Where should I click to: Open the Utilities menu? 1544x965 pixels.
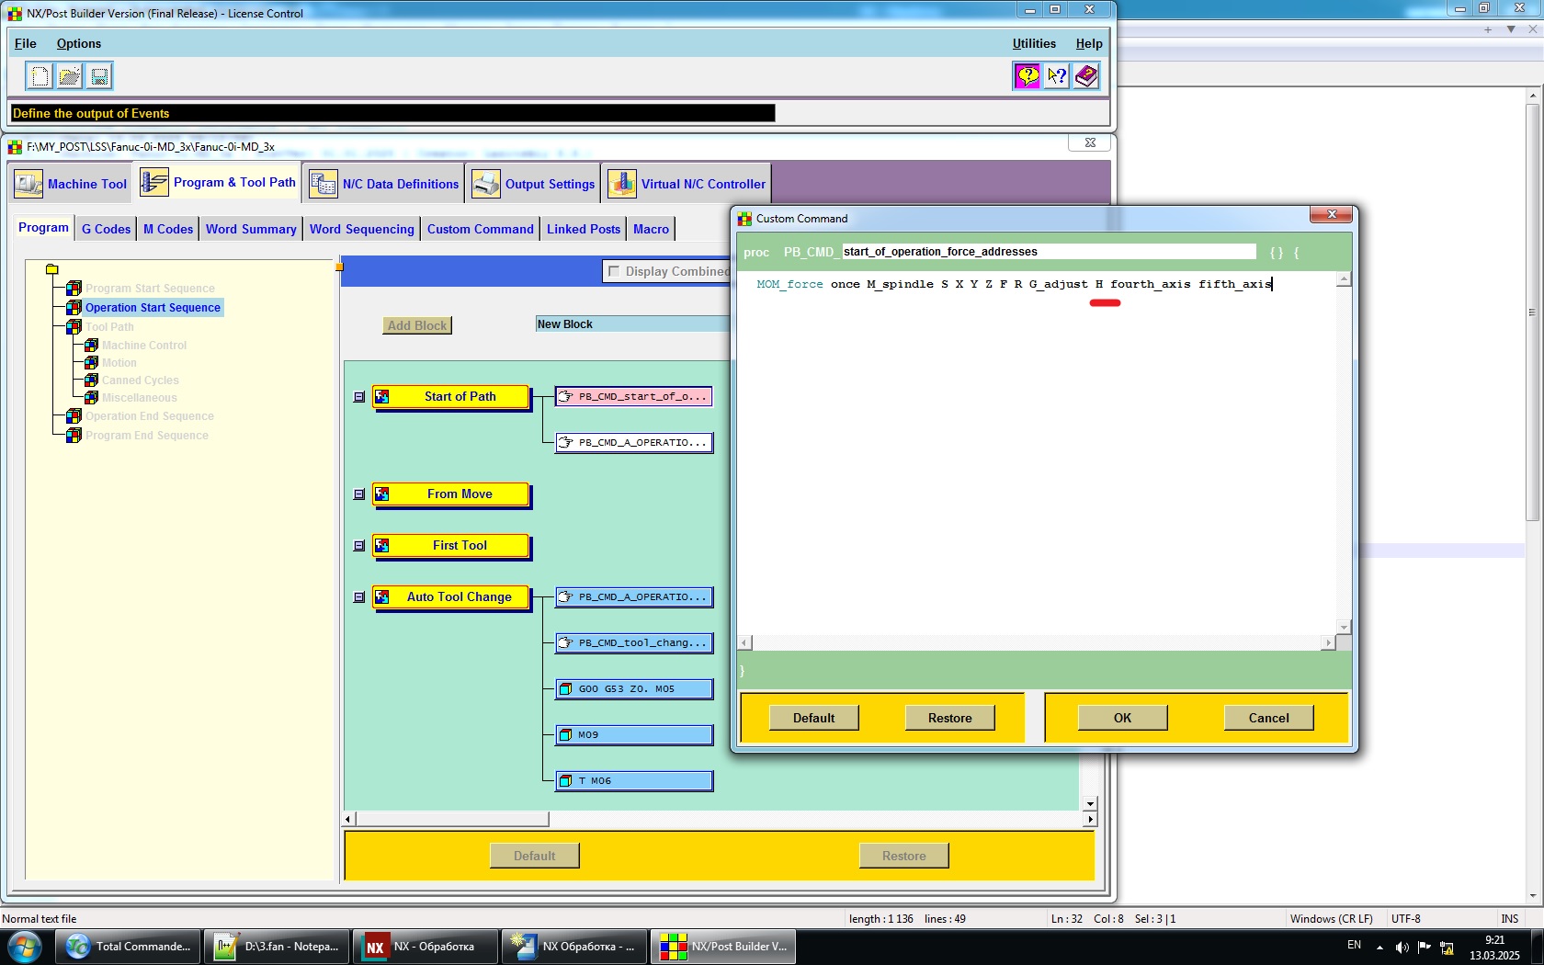pos(1034,43)
